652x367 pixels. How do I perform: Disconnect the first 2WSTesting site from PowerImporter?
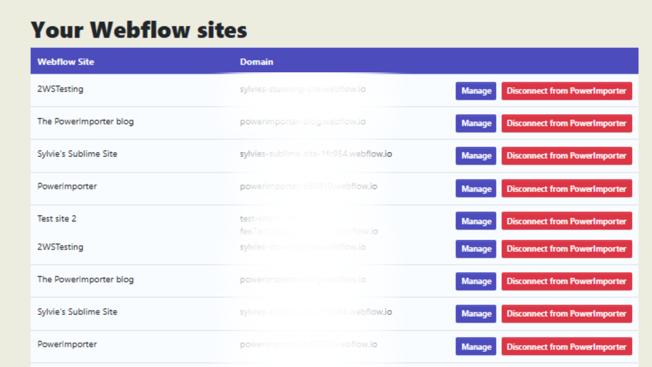click(x=567, y=91)
